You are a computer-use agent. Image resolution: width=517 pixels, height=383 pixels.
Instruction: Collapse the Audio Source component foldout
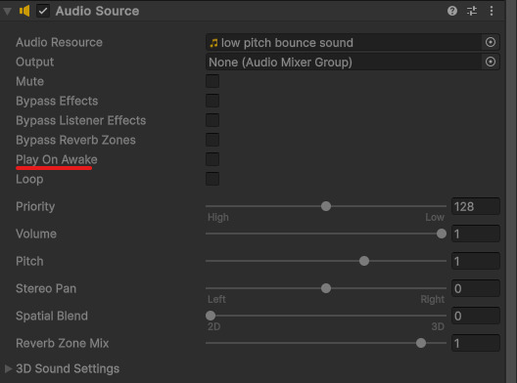(7, 12)
